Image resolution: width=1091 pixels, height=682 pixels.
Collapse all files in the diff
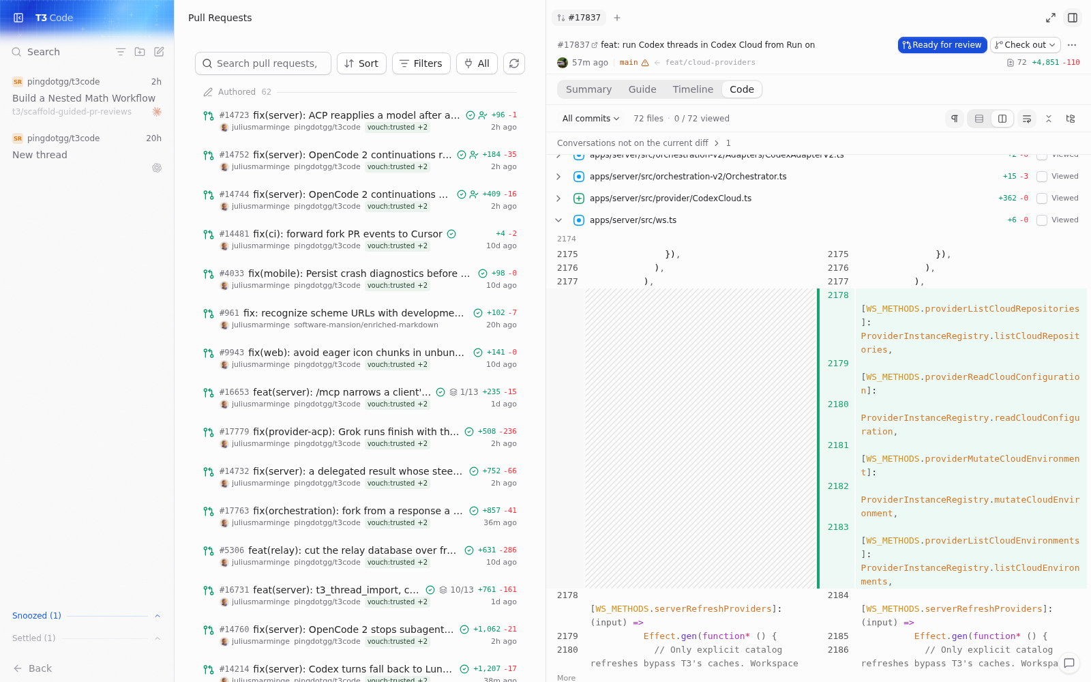coord(1049,119)
